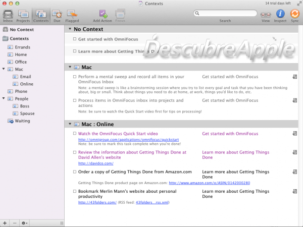Open the 43folders.com link

(97, 202)
